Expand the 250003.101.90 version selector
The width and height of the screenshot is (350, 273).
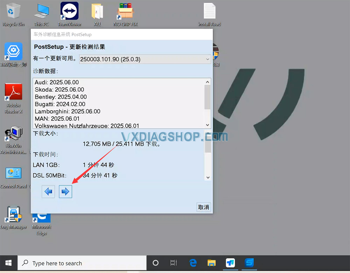[207, 59]
